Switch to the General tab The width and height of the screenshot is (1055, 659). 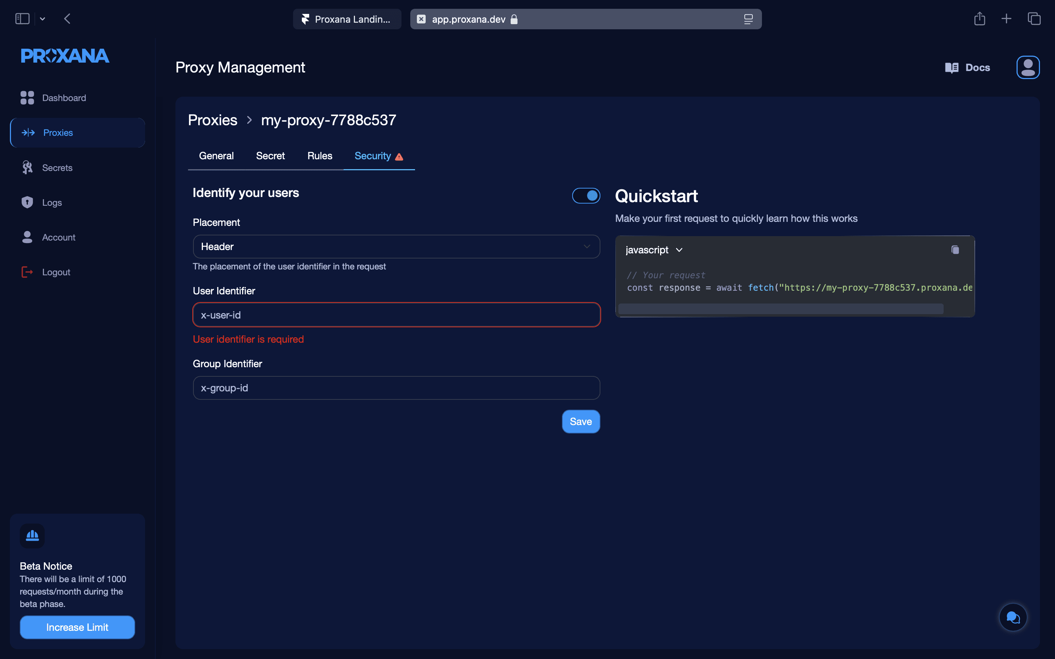point(216,156)
